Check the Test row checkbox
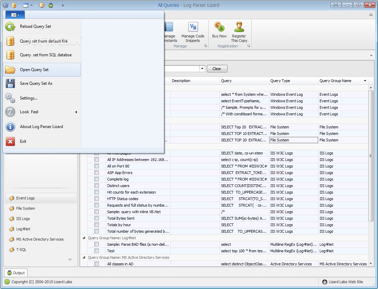This screenshot has width=378, height=289. pos(97,251)
